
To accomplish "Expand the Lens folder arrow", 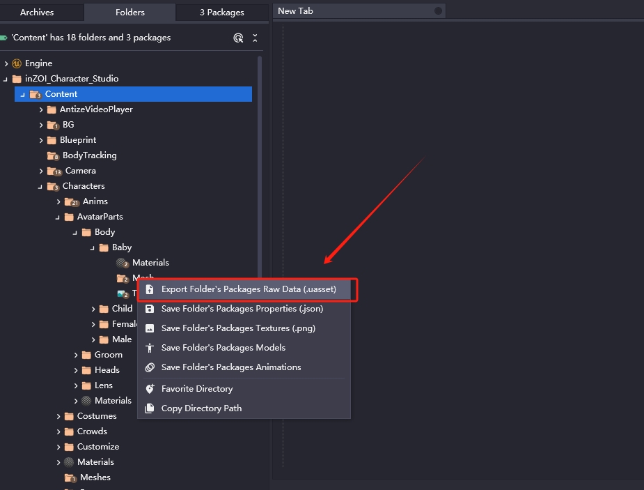I will pos(76,385).
